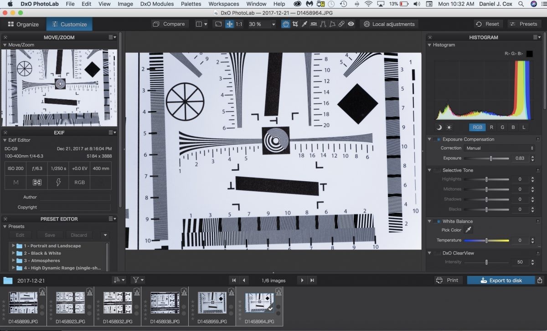Go to the first image in the filmstrip
This screenshot has width=547, height=331.
point(234,280)
